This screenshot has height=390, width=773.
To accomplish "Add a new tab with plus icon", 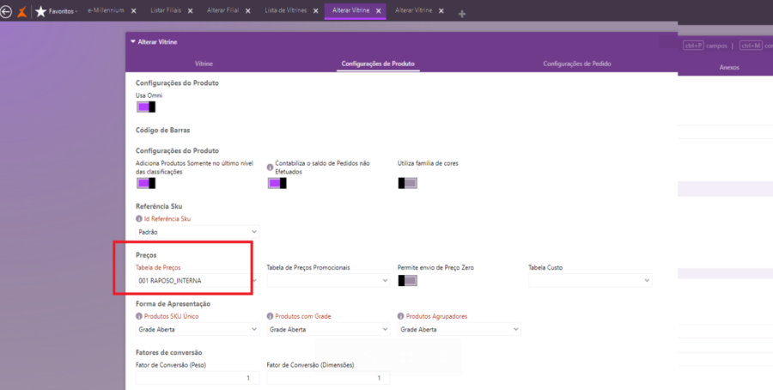I will tap(462, 15).
